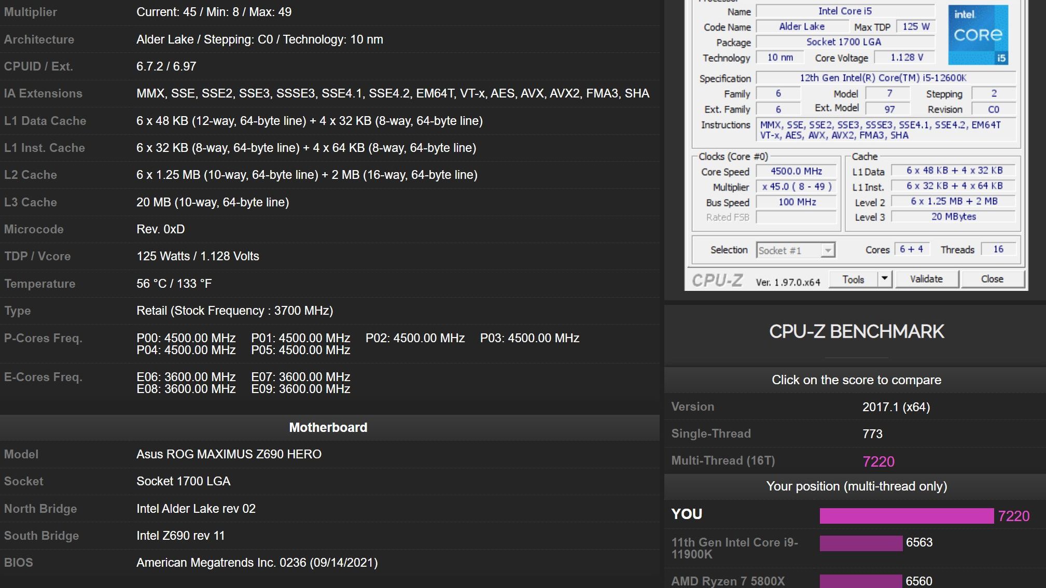Click the Motherboard section header
The height and width of the screenshot is (588, 1046).
pos(328,428)
